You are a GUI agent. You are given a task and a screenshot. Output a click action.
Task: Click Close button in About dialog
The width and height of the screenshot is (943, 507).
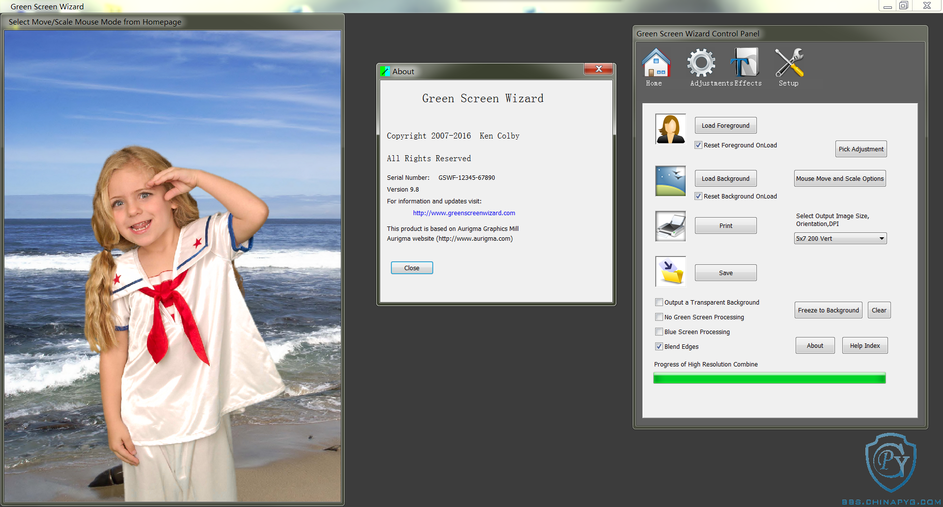coord(412,268)
